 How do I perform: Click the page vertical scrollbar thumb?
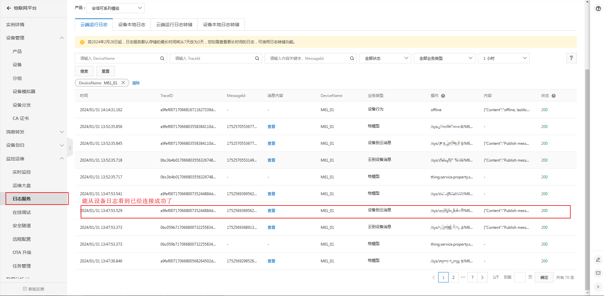click(x=587, y=179)
